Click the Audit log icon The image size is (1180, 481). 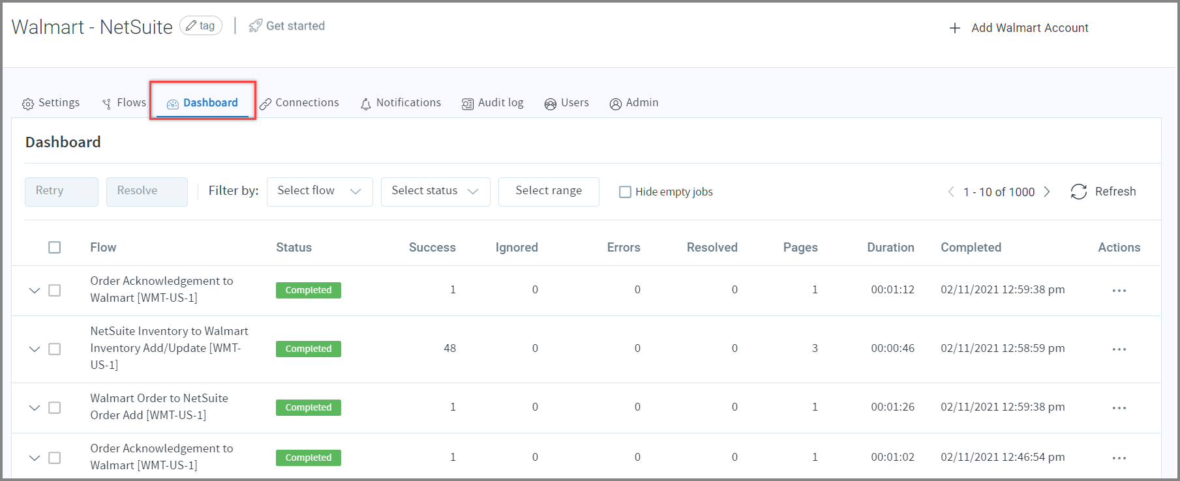tap(468, 104)
